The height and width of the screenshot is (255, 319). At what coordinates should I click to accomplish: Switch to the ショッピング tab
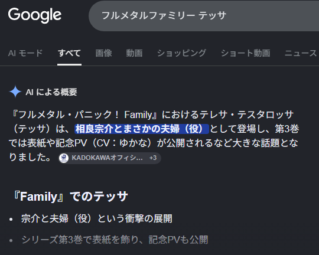tap(182, 53)
